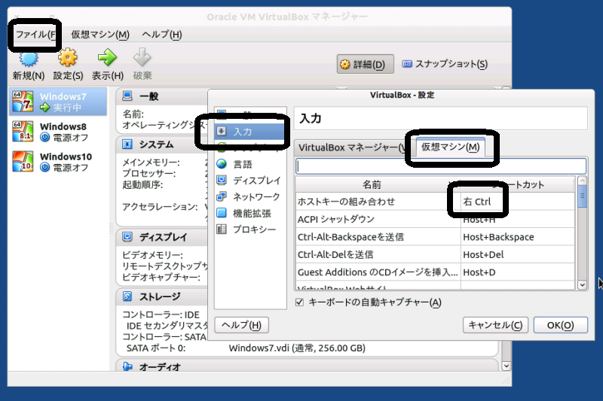The width and height of the screenshot is (603, 401).
Task: Click Guest Additions のCDイメージを挿入 row
Action: pyautogui.click(x=378, y=272)
